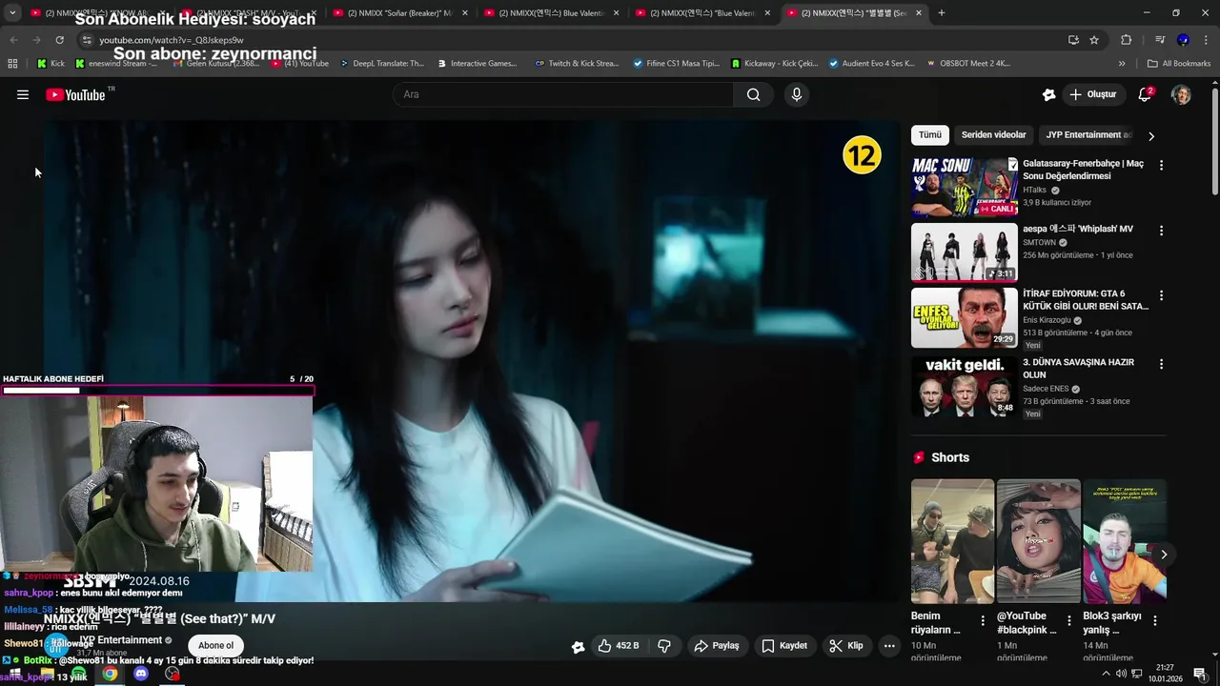The image size is (1220, 686).
Task: Bookmark this page with star icon
Action: tap(1094, 40)
